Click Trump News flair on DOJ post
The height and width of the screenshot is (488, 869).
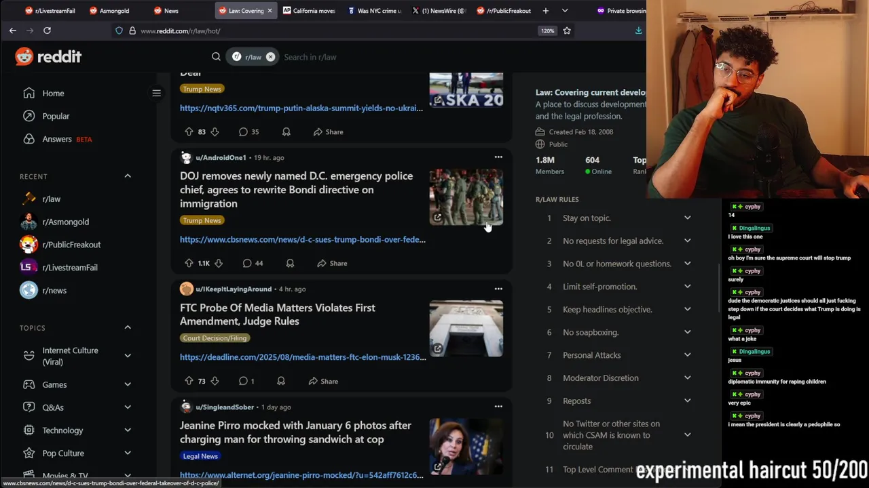[202, 220]
